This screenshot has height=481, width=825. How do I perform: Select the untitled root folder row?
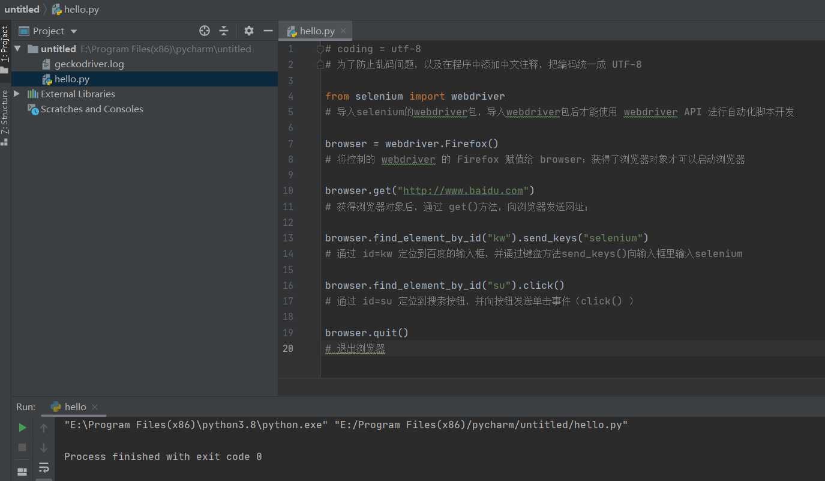click(145, 49)
